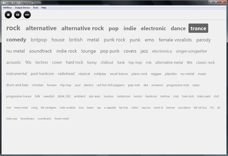Image resolution: width=228 pixels, height=156 pixels.
Task: Pick the hard rock tag
Action: (74, 62)
